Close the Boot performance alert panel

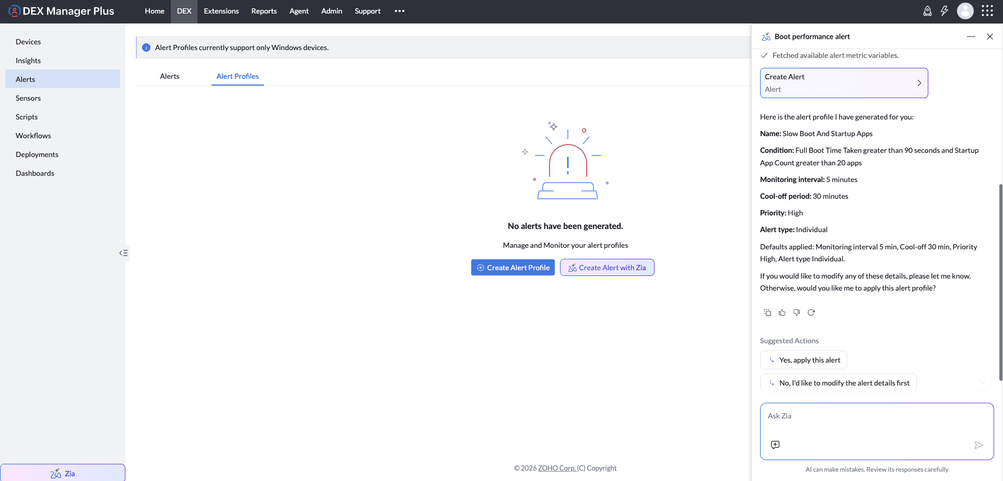pyautogui.click(x=990, y=37)
